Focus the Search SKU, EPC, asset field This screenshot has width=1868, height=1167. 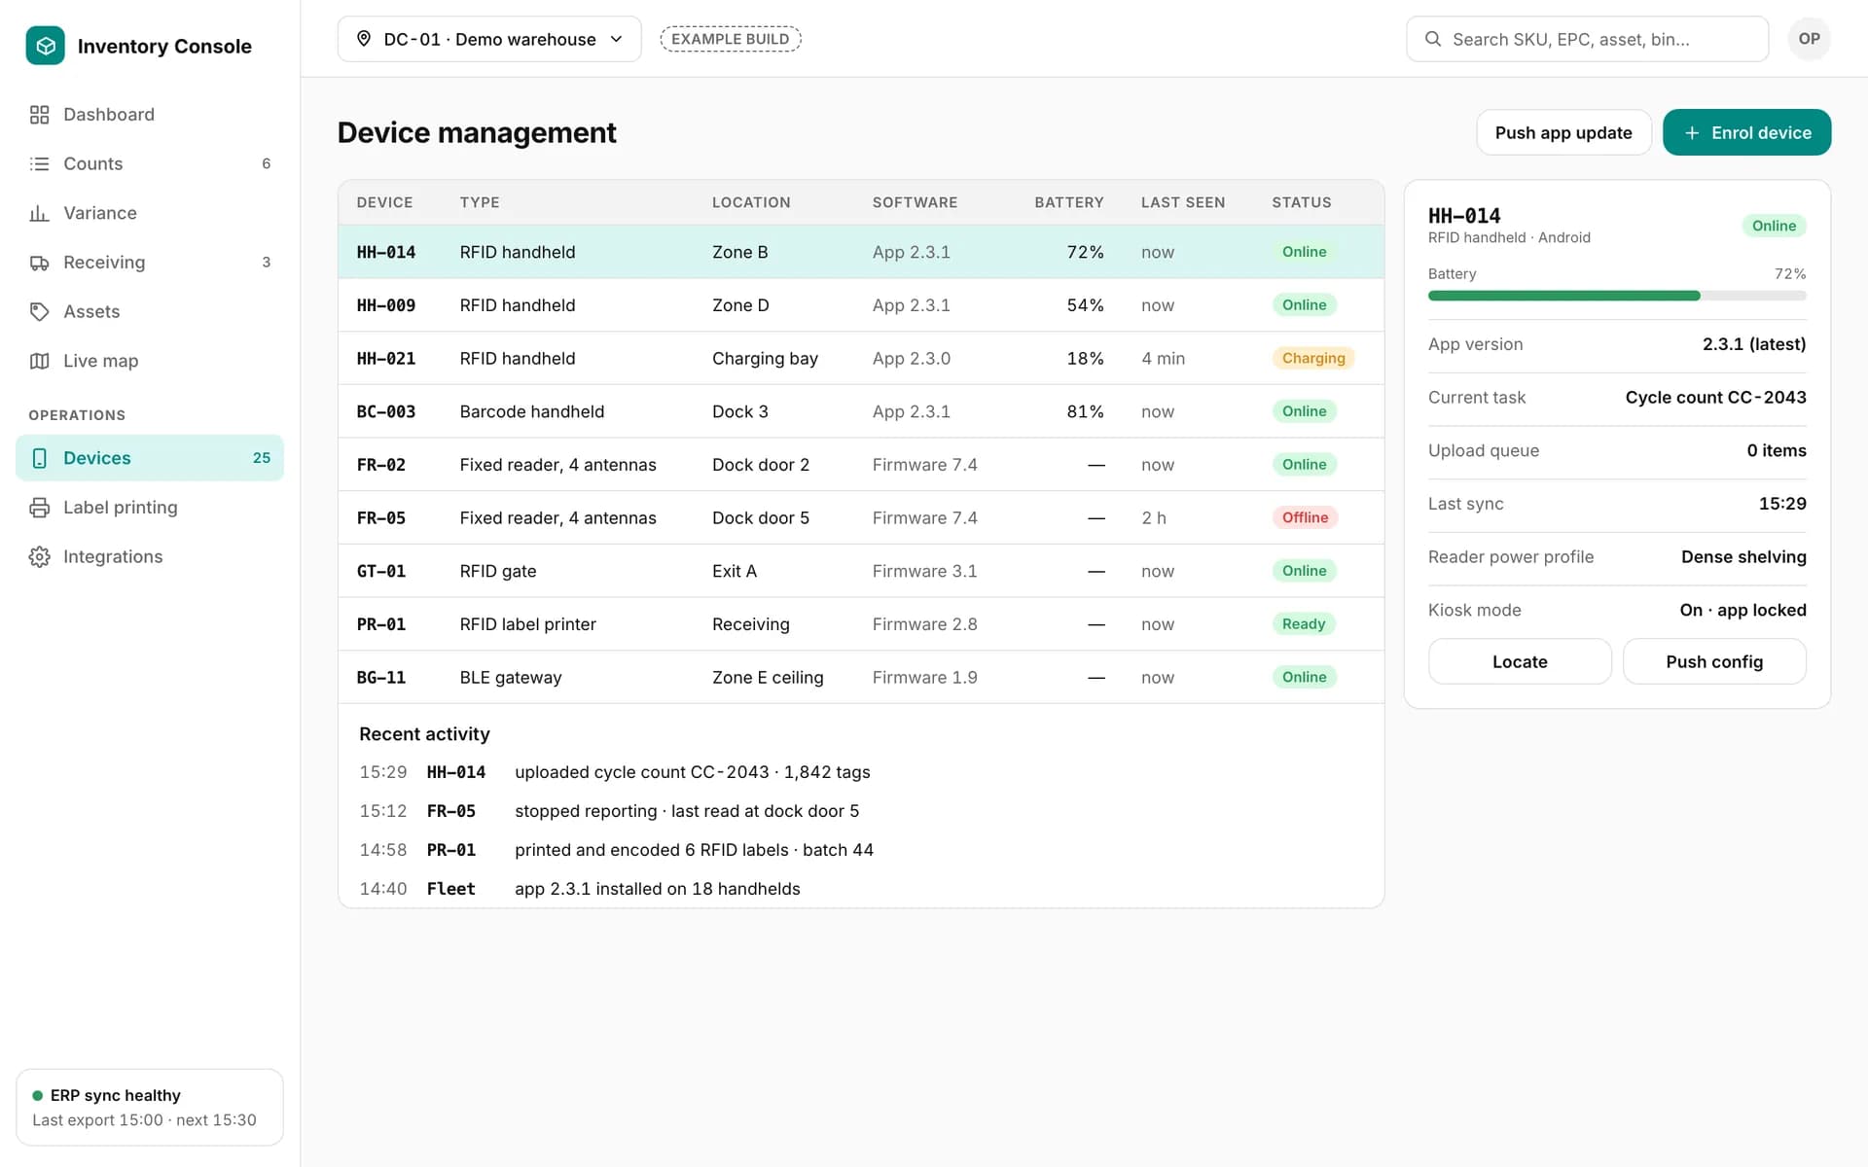pyautogui.click(x=1587, y=39)
